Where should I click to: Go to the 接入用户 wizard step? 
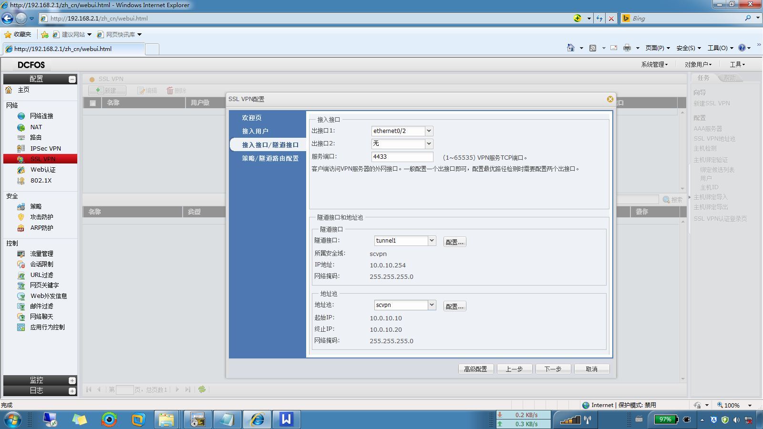[x=255, y=131]
